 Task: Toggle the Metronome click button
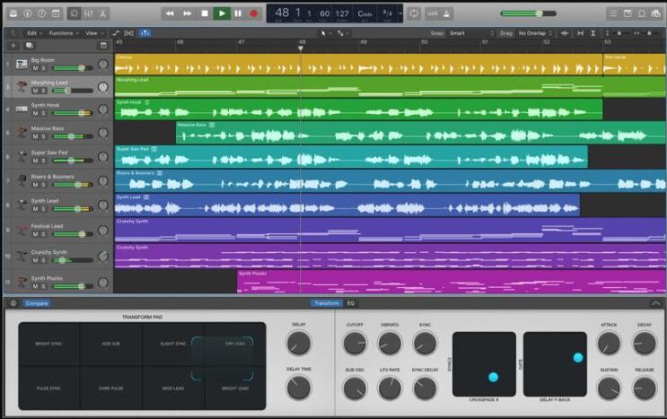[x=446, y=13]
